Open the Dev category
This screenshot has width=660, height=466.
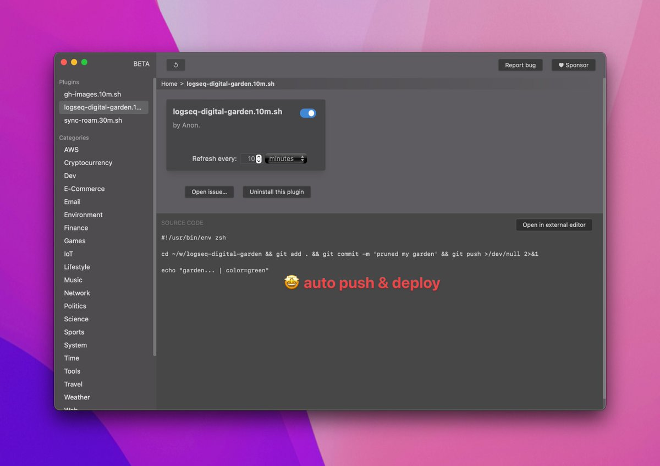70,176
